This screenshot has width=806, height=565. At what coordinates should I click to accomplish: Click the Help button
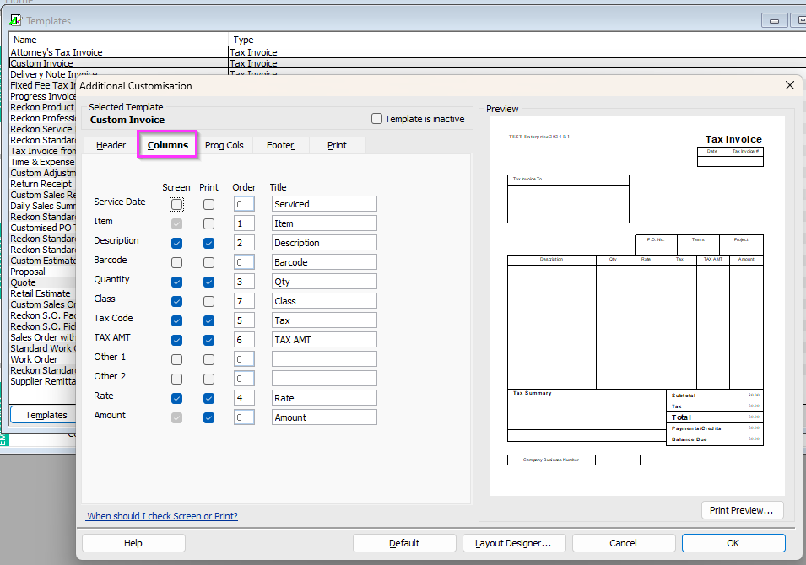point(133,543)
